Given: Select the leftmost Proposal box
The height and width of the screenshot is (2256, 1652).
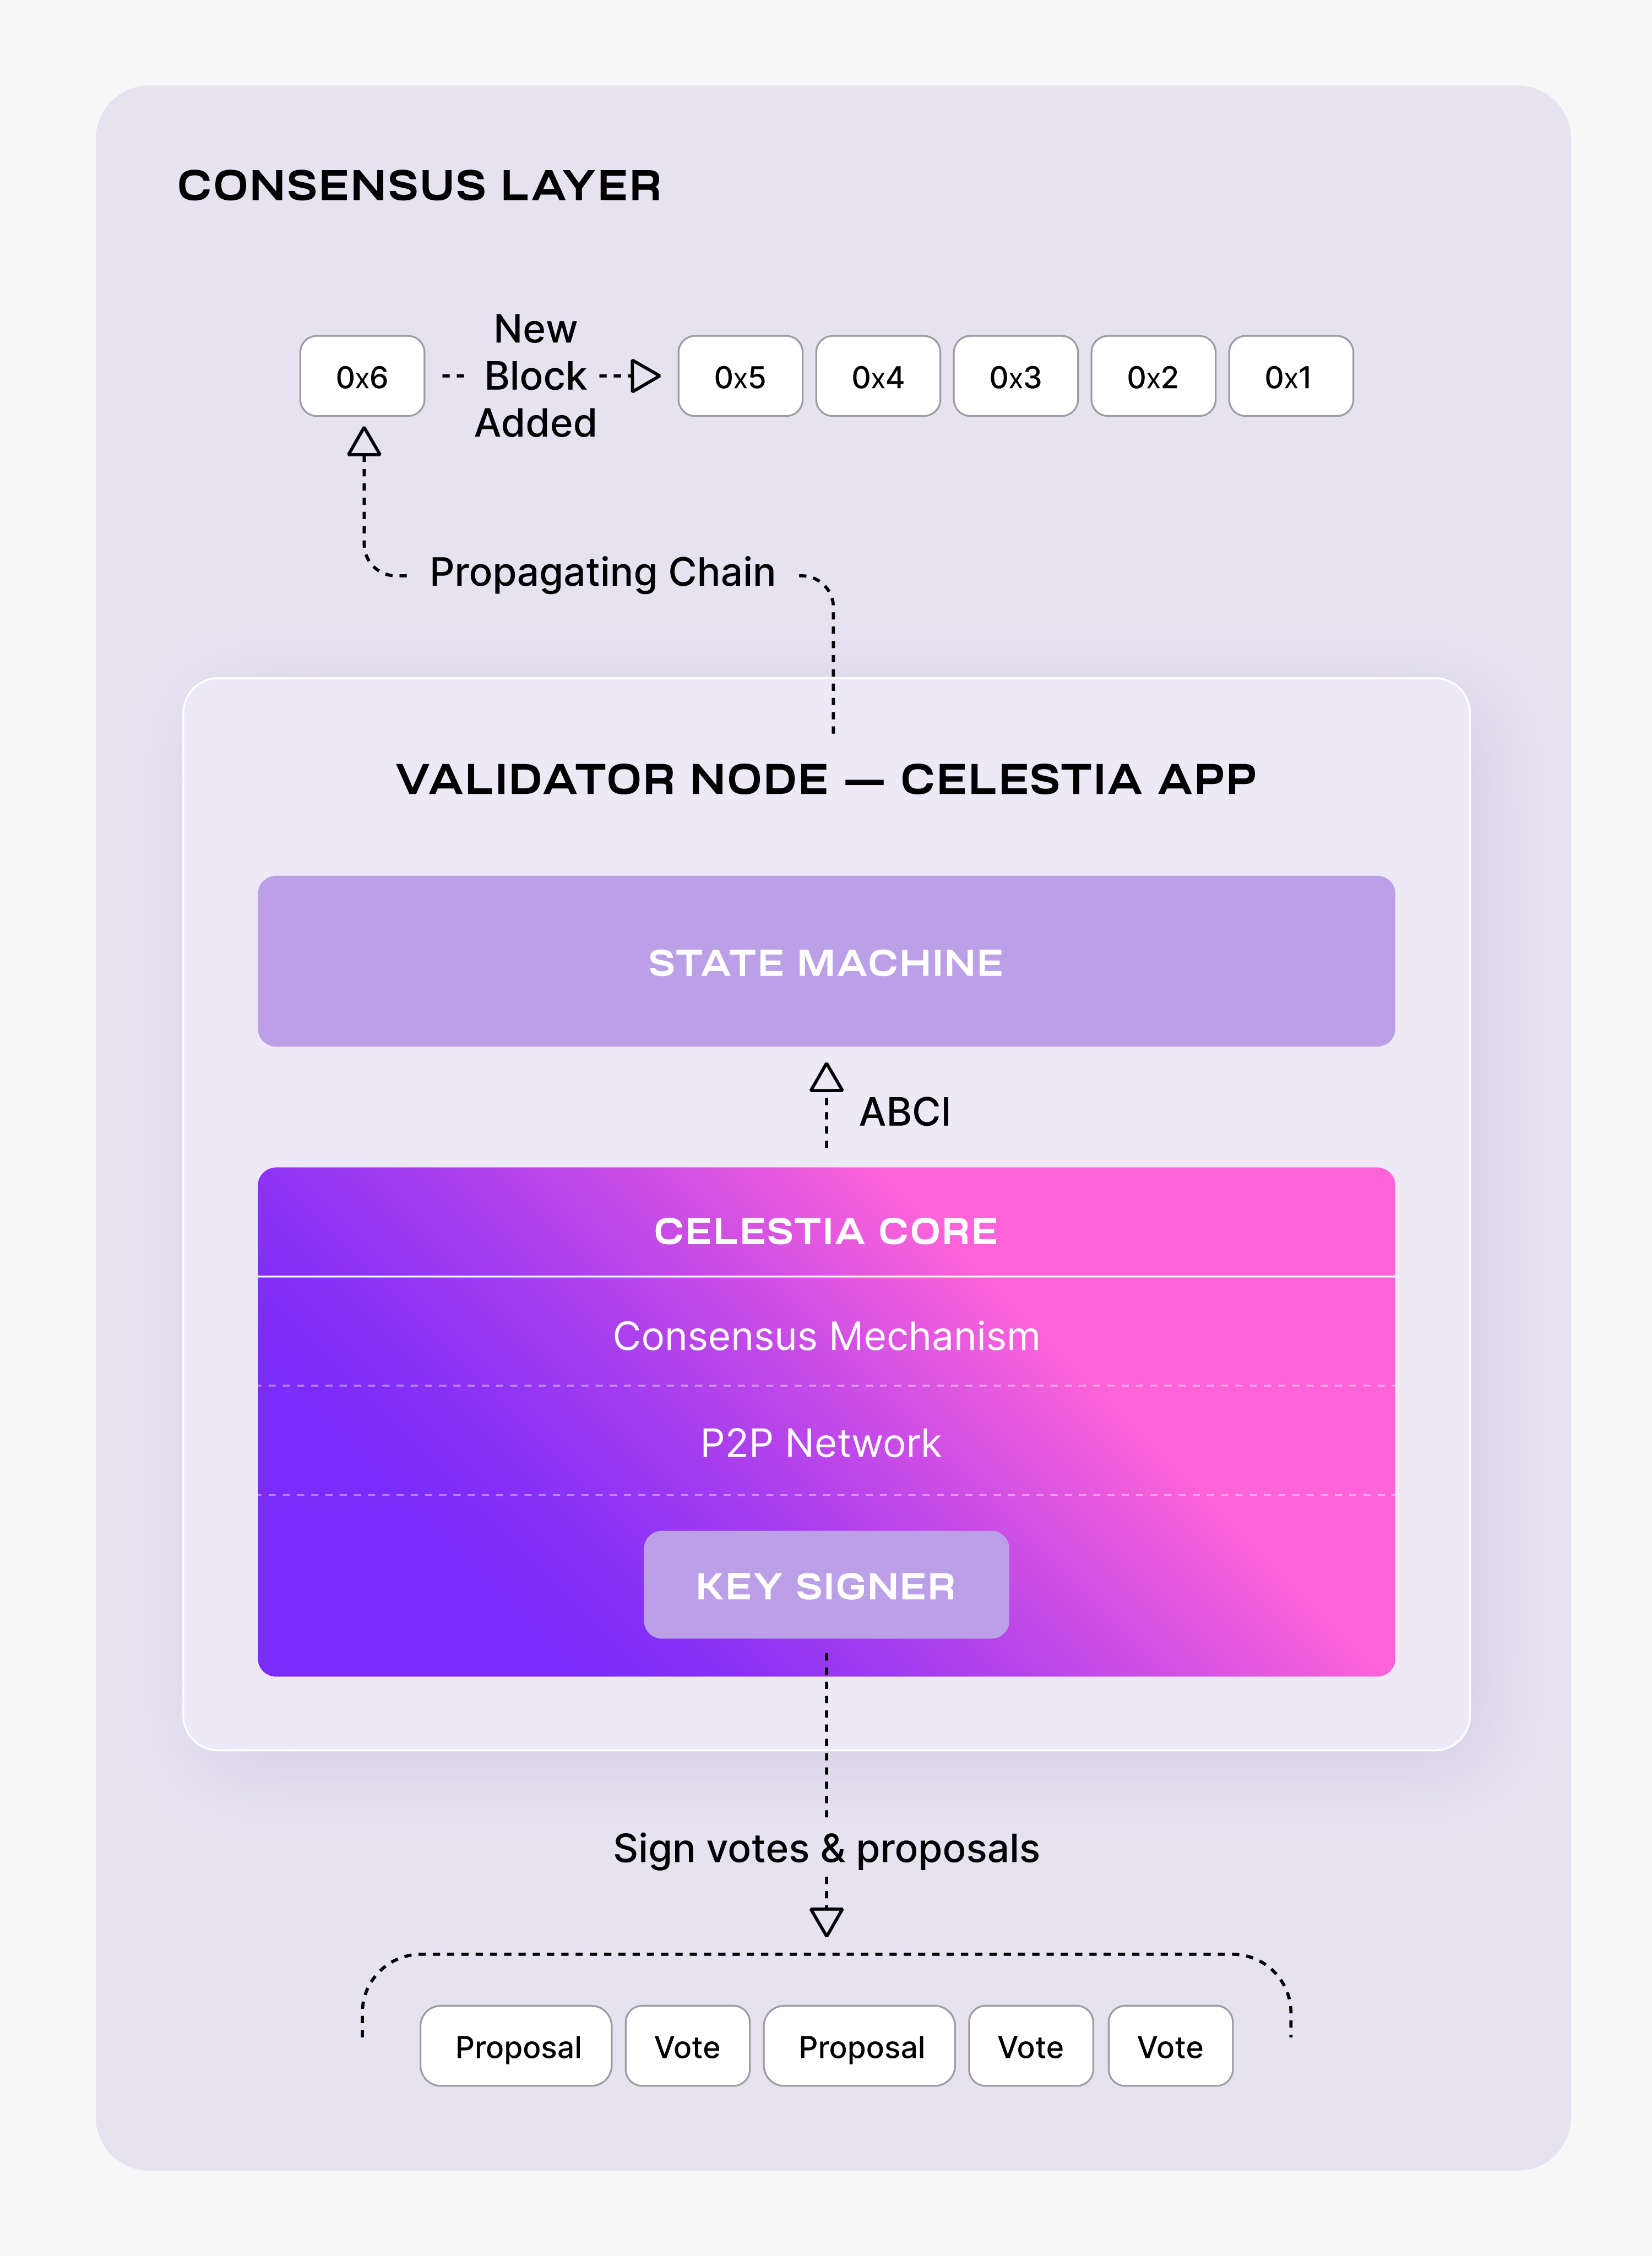Looking at the screenshot, I should [516, 2046].
